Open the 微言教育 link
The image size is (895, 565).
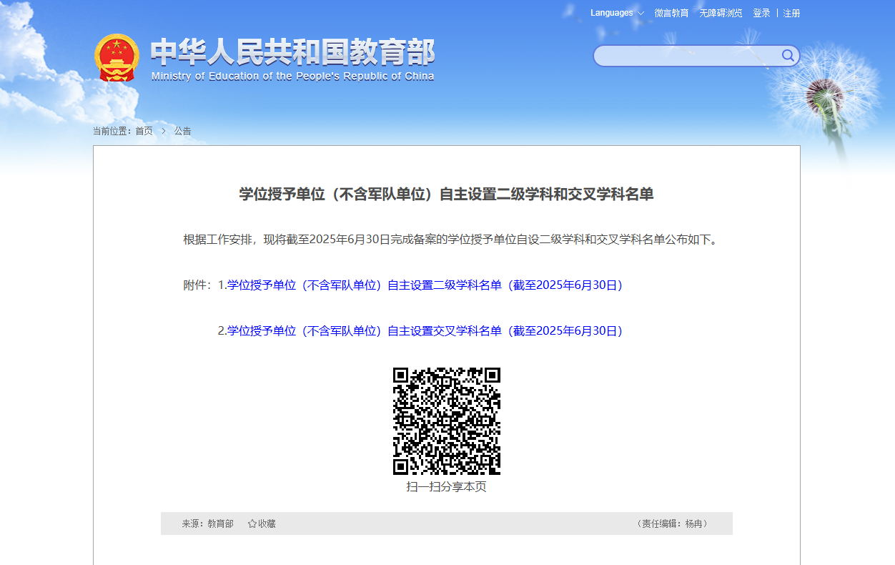pyautogui.click(x=671, y=13)
